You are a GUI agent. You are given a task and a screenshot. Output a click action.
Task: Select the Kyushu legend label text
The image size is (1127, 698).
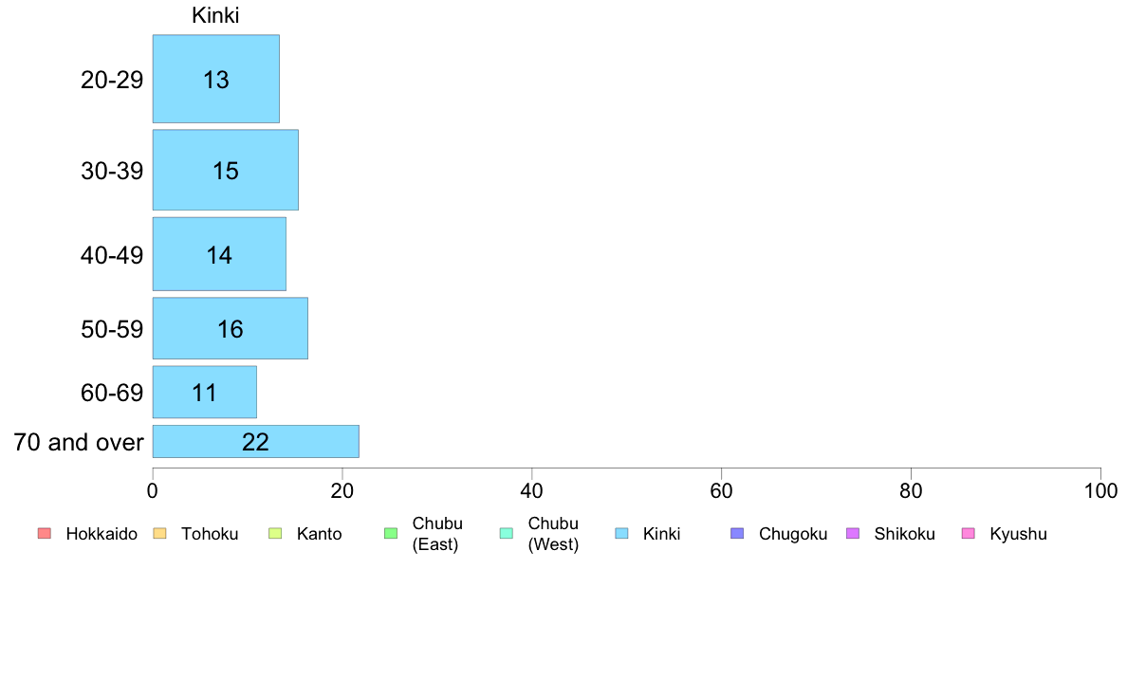pyautogui.click(x=1019, y=534)
